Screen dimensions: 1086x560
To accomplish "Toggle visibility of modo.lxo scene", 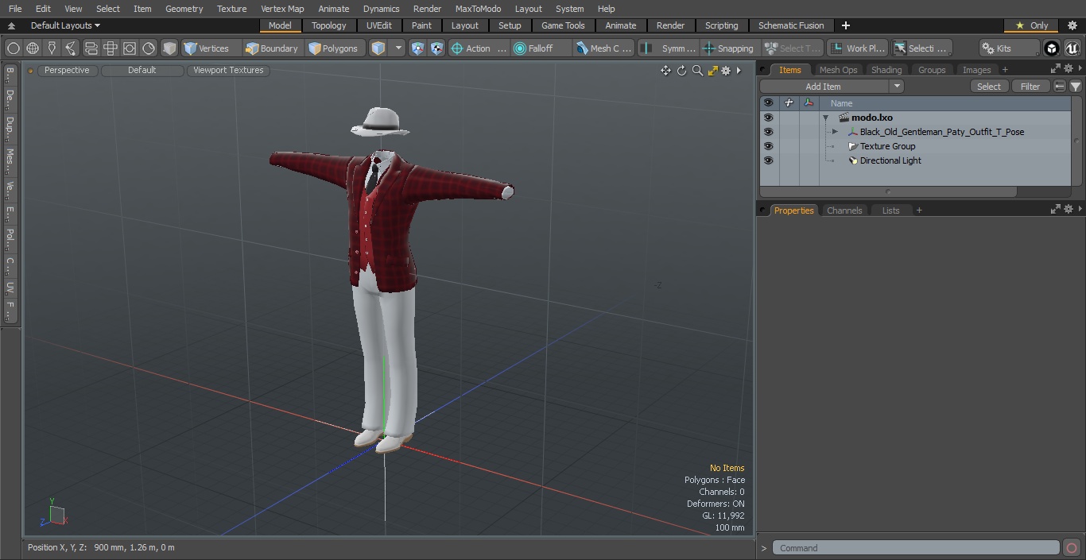I will (768, 118).
